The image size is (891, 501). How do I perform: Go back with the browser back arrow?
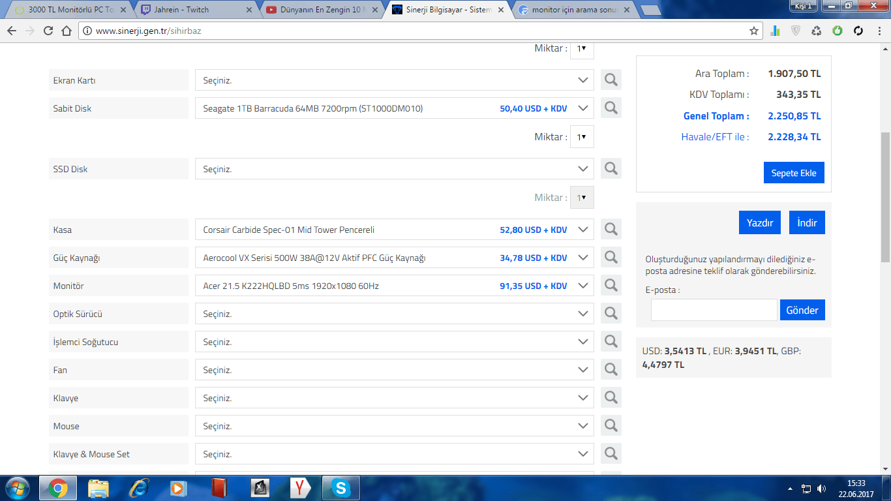click(12, 31)
